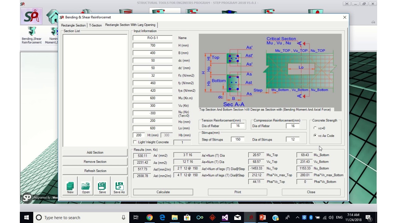Click Tension Reinforcement Dia of Rebar field
This screenshot has height=223, width=397.
click(x=238, y=126)
